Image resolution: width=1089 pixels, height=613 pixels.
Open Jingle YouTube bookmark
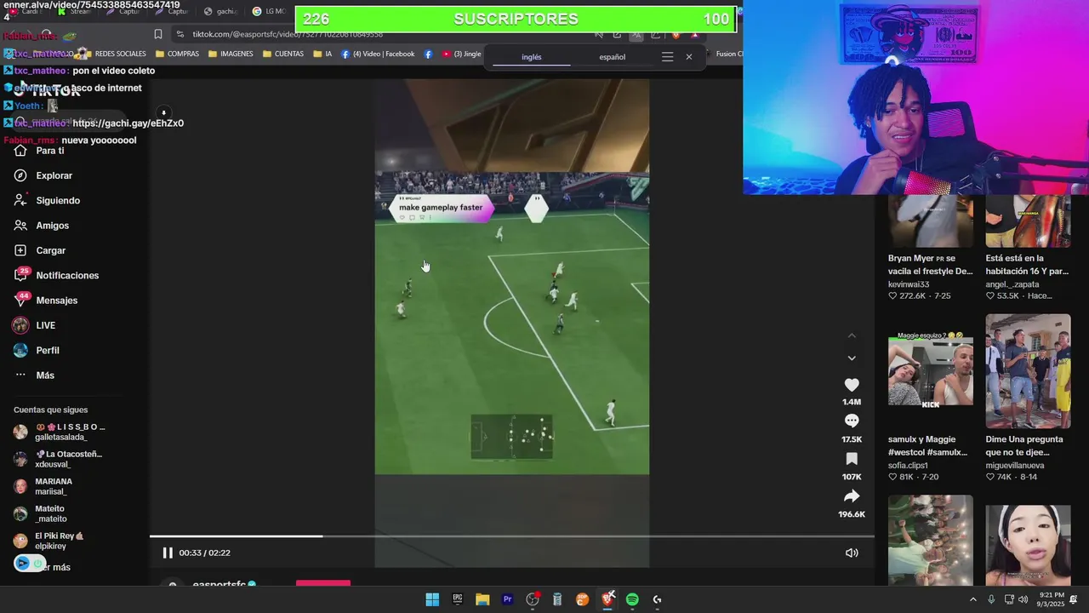click(461, 54)
